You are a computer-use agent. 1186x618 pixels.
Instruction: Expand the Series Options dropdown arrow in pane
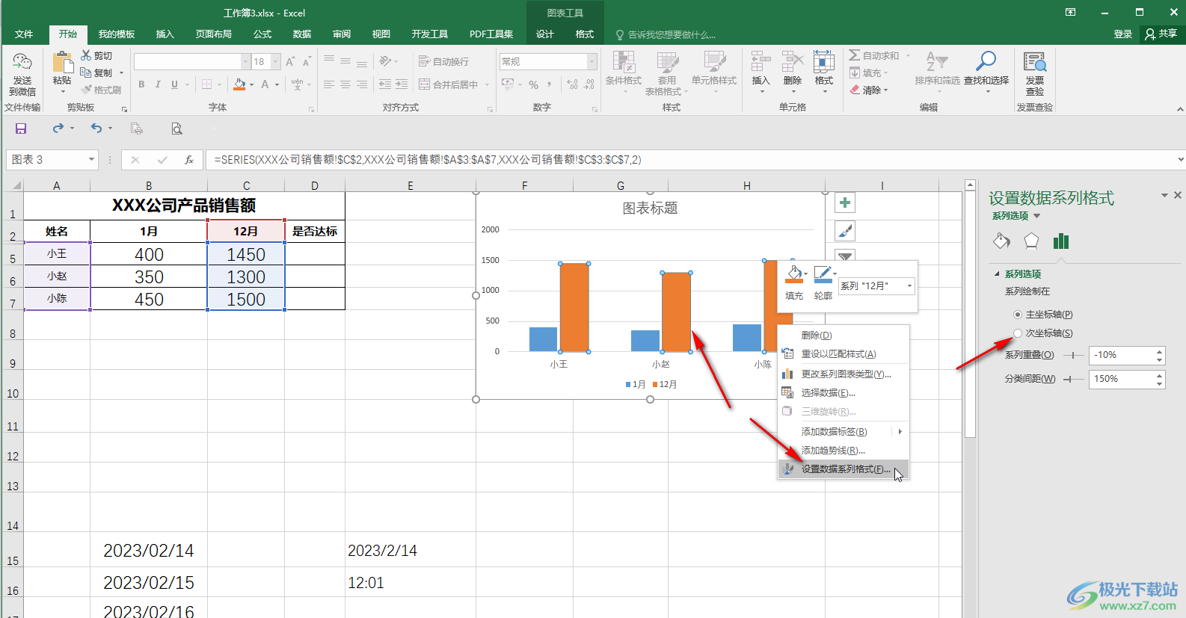click(x=1037, y=216)
